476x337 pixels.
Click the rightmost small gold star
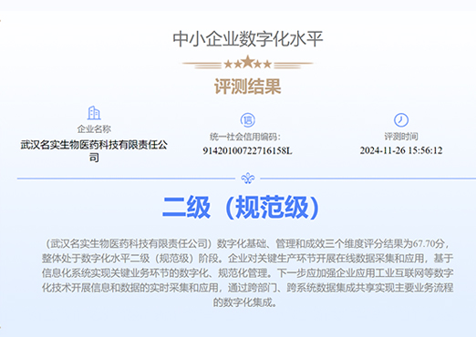267,64
